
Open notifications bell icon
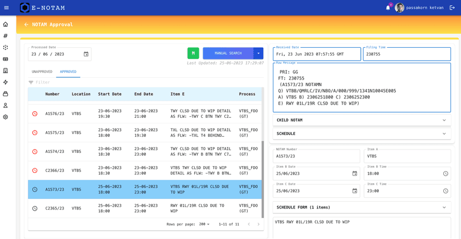[388, 8]
